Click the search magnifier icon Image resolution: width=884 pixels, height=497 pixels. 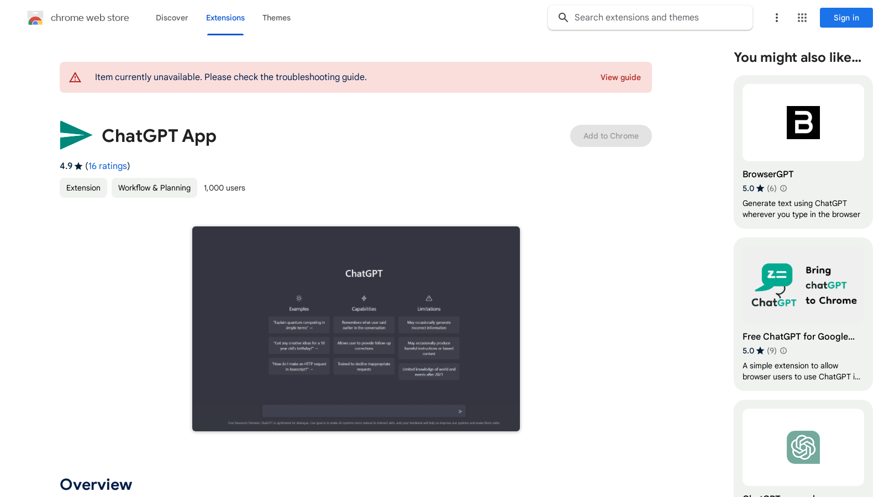point(563,18)
